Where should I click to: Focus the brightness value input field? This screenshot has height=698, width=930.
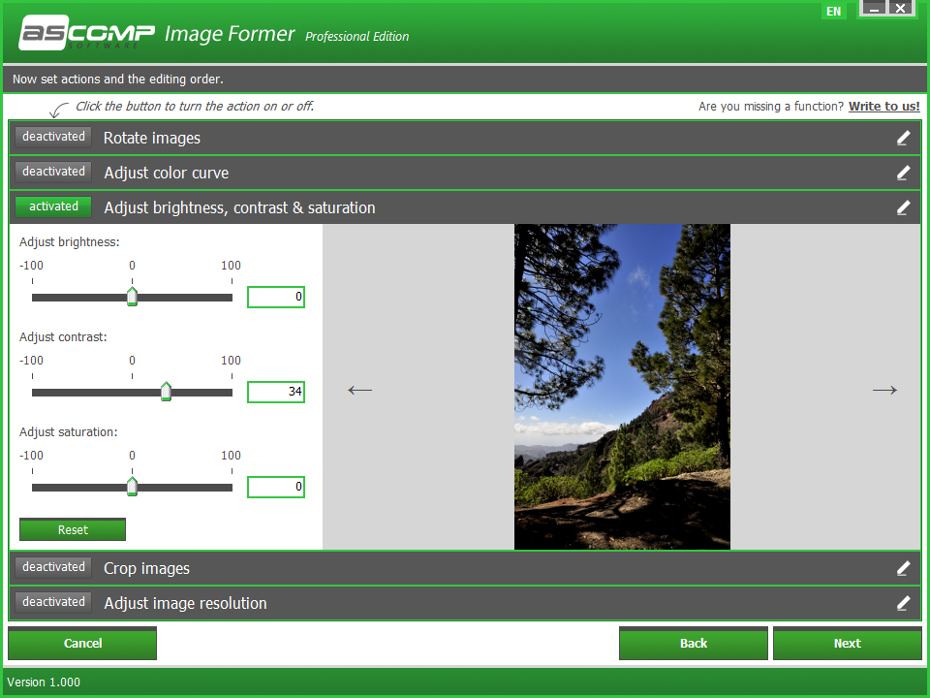coord(276,297)
